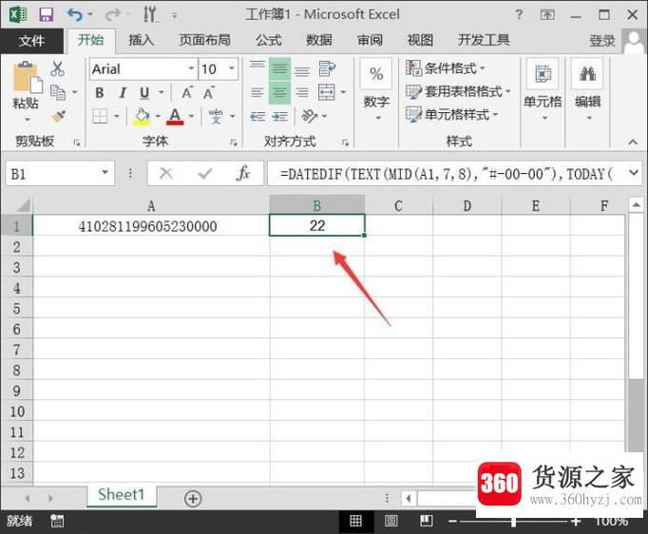648x534 pixels.
Task: Switch to the 页面布局 Page Layout tab
Action: pyautogui.click(x=205, y=40)
